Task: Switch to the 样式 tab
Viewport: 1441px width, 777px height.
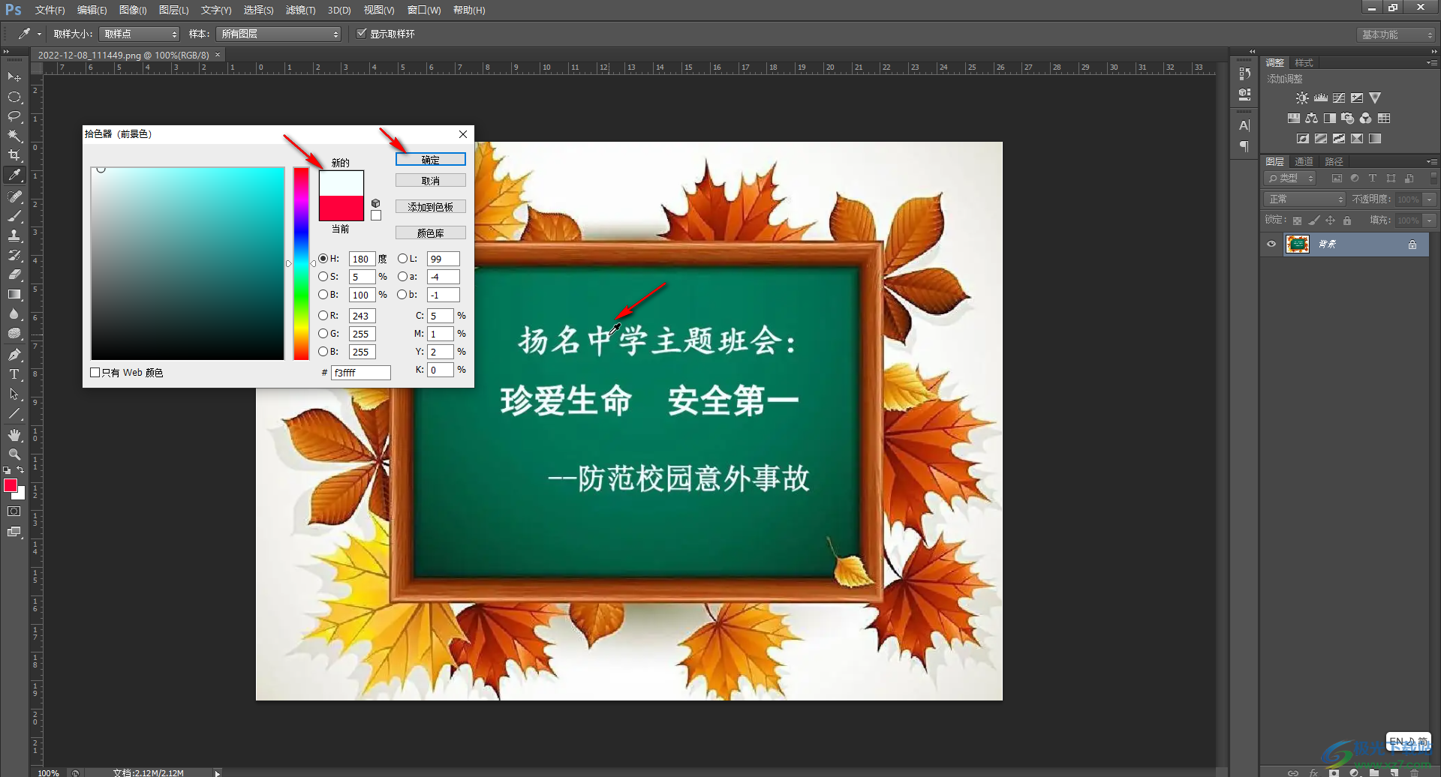Action: 1304,63
